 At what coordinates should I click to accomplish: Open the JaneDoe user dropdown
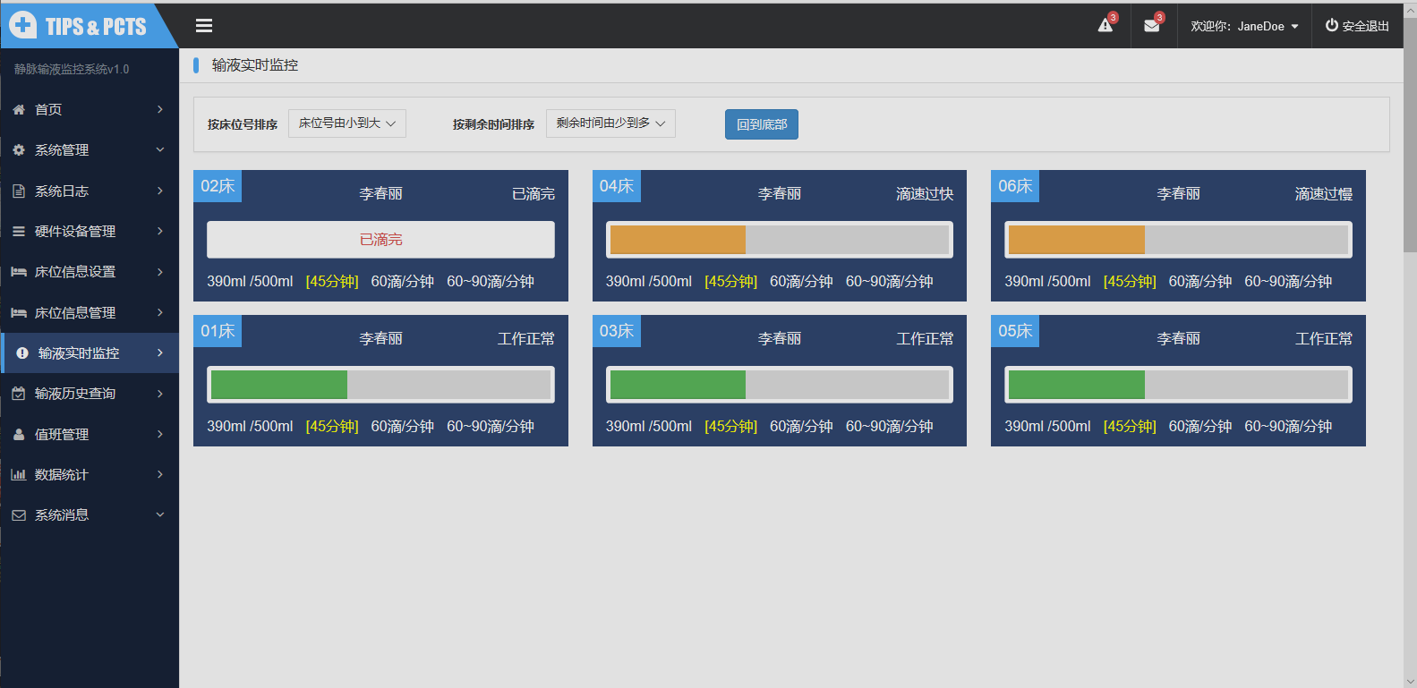point(1244,26)
